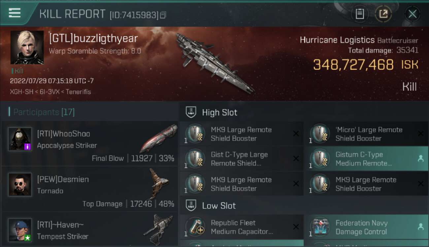Select the Gist C-Type Large Remote Shield item

(x=241, y=159)
